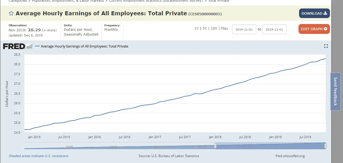Screen dimensions: 343x163
Task: Click the left range slider handle
Action: 215,146
